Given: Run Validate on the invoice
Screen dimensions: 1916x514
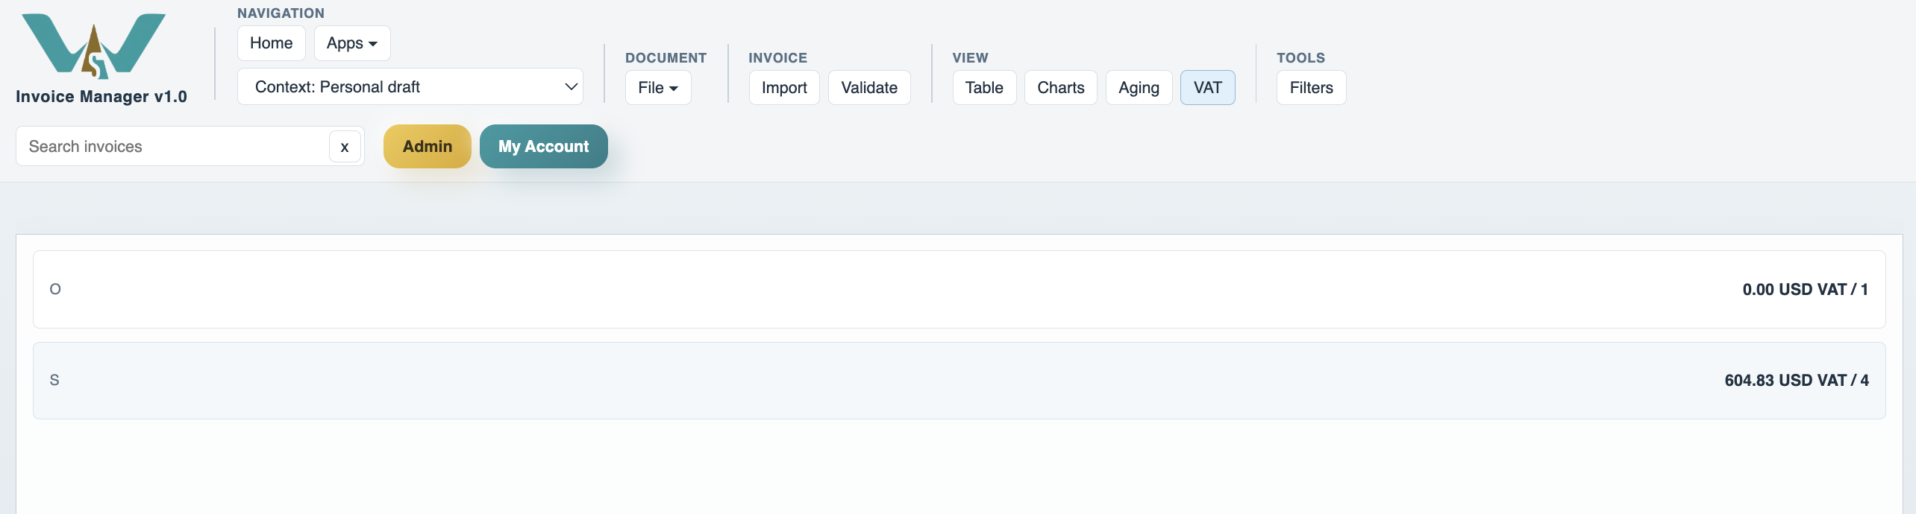Looking at the screenshot, I should 869,88.
